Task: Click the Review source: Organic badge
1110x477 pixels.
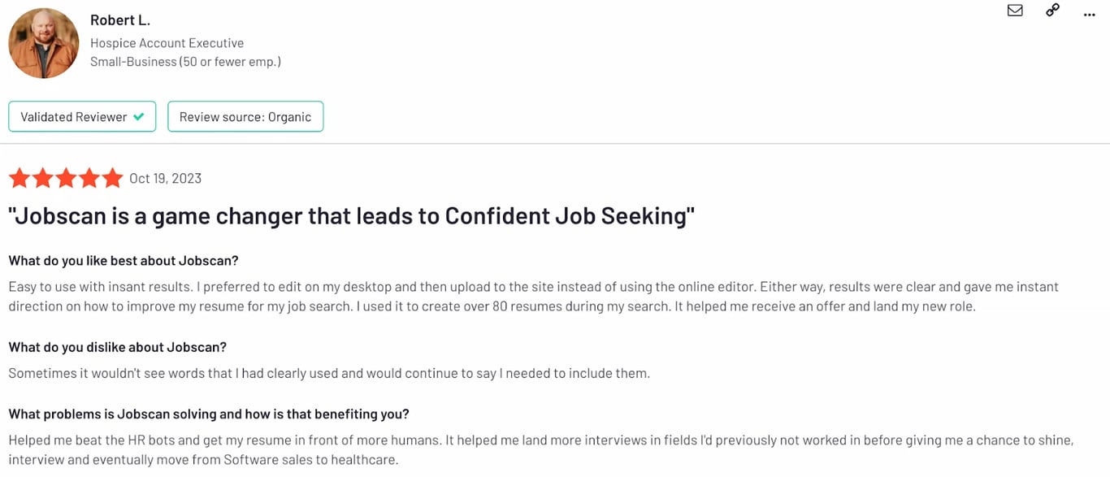Action: pyautogui.click(x=245, y=116)
